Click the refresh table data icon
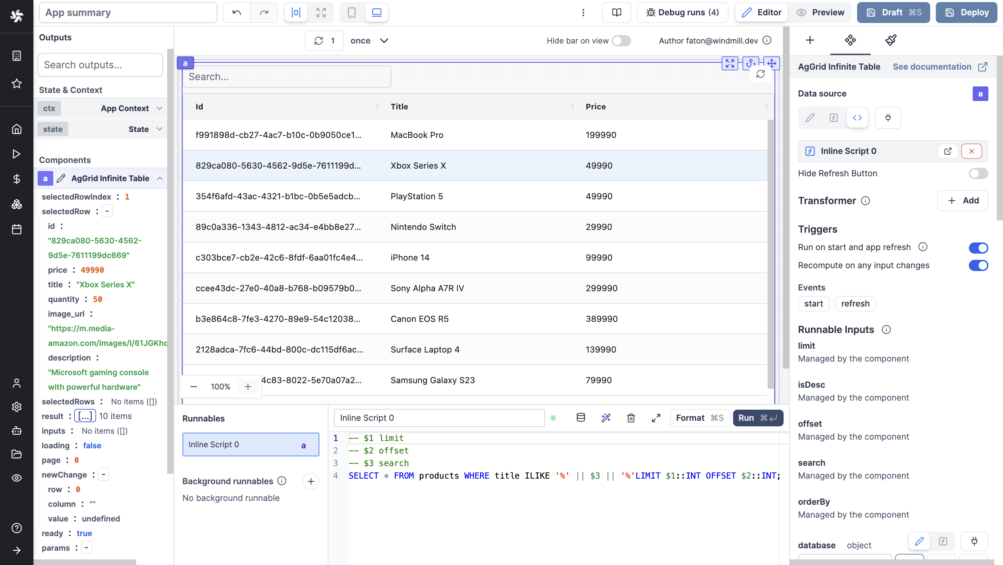The width and height of the screenshot is (1003, 565). pyautogui.click(x=761, y=74)
